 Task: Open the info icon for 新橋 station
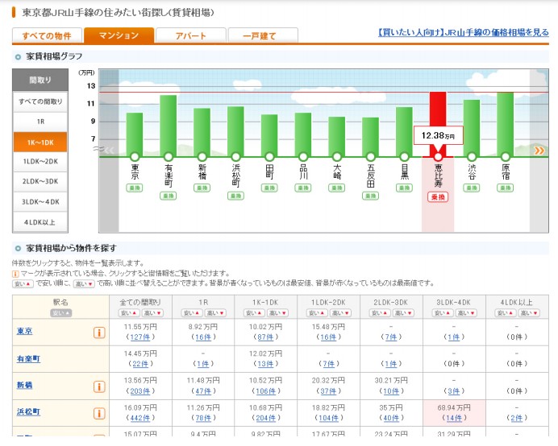click(100, 386)
